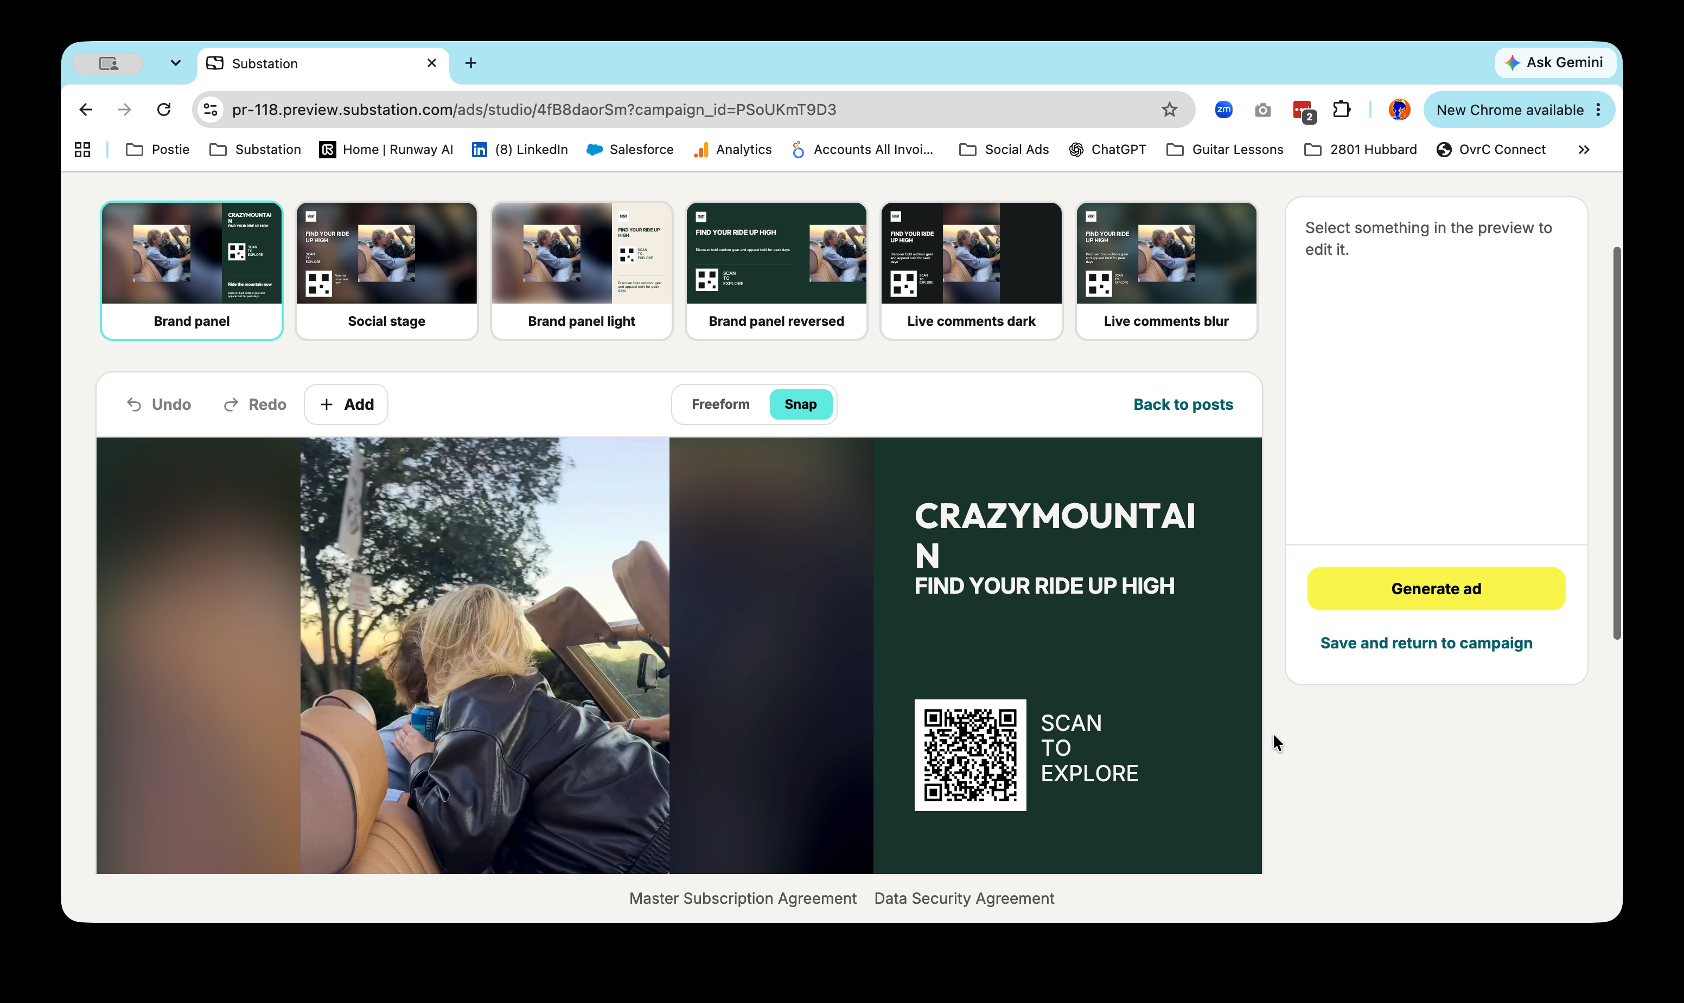
Task: Select the Social stage template
Action: (386, 271)
